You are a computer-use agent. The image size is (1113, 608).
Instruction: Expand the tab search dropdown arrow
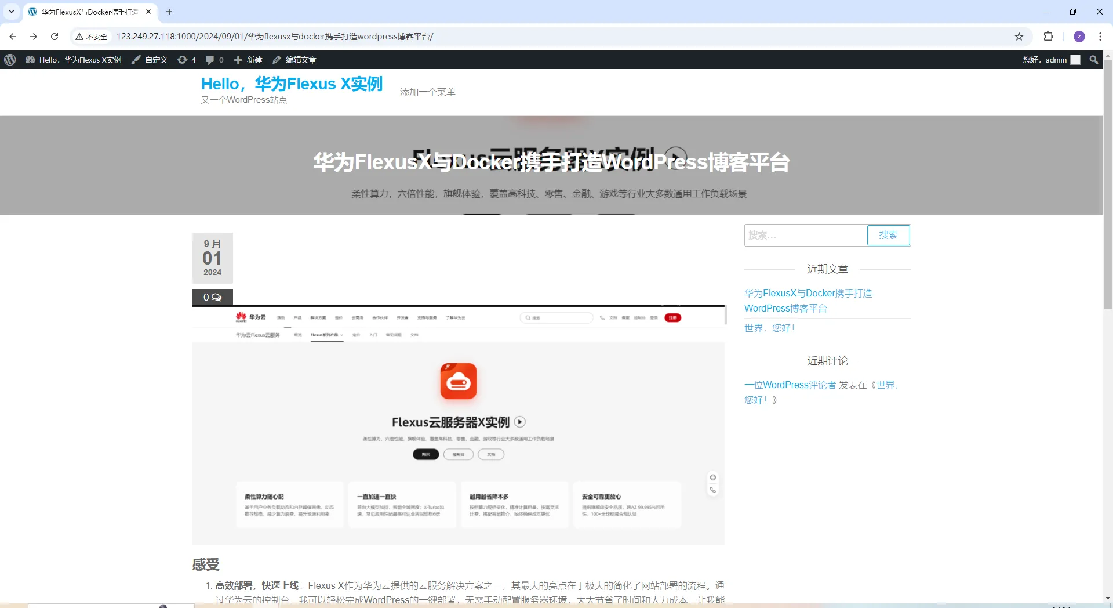click(x=12, y=12)
